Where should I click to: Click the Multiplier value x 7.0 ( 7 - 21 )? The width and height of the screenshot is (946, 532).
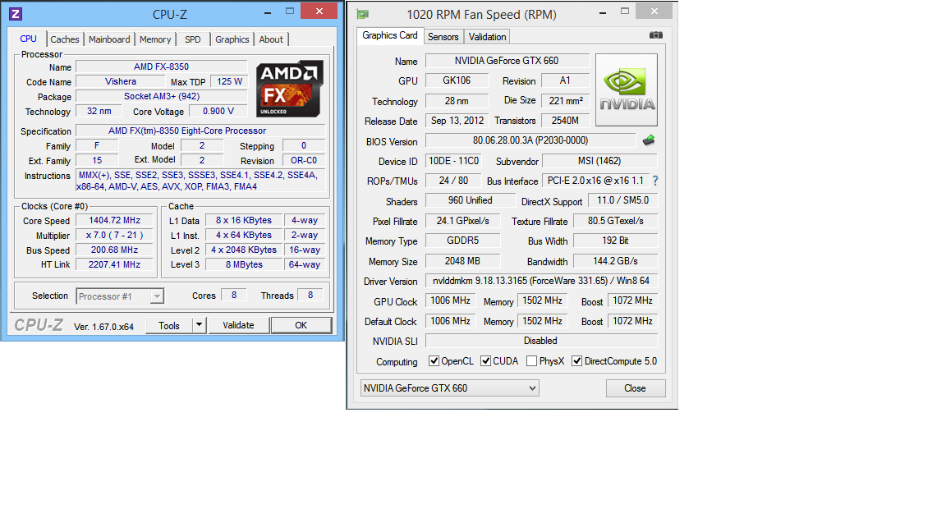(115, 236)
